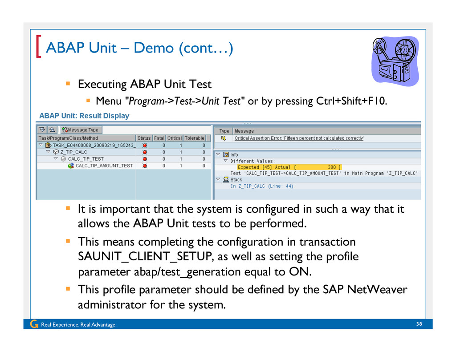Click the highlighted 'Expected [45] Actual' line
The image size is (456, 352).
coord(289,167)
